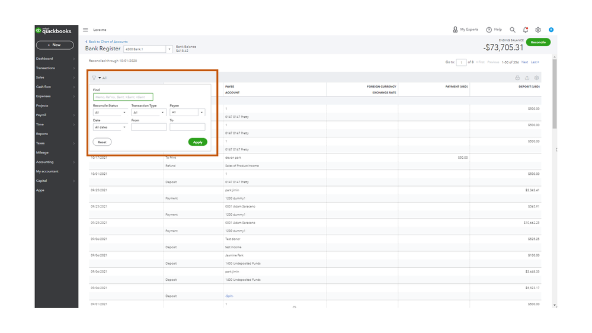
Task: Click the DEPOSIT (USD) column header
Action: tap(529, 87)
